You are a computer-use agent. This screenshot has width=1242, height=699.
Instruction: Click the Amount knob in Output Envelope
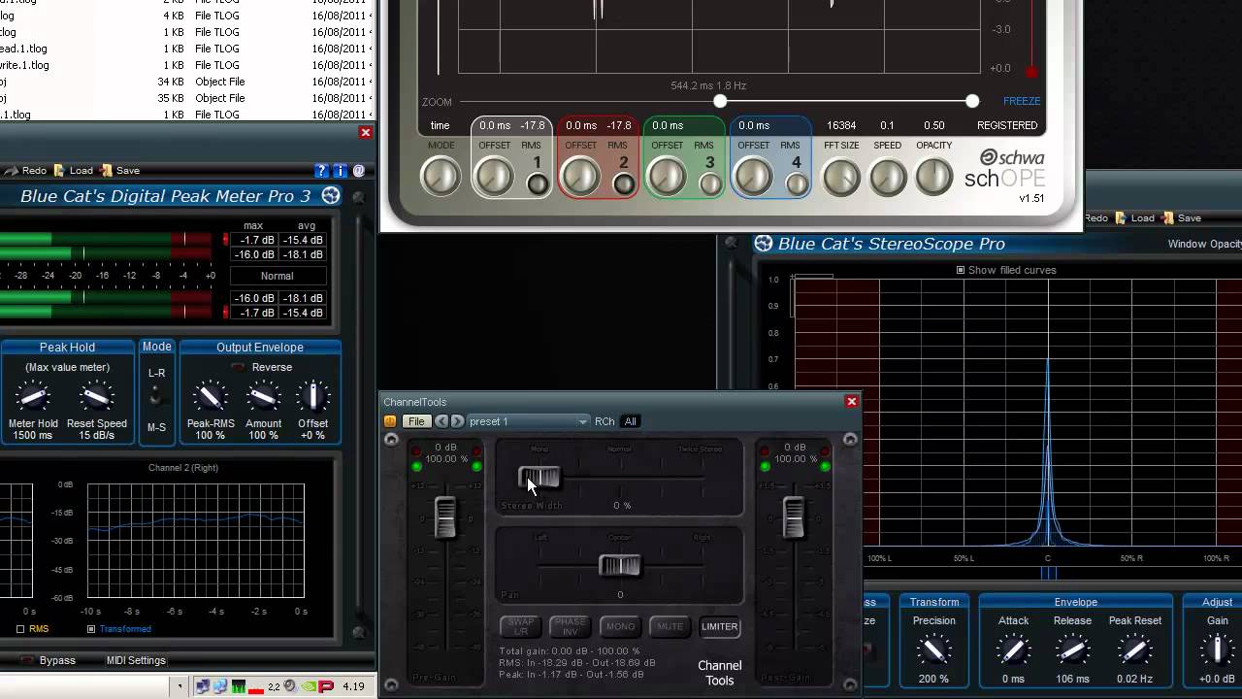point(263,396)
